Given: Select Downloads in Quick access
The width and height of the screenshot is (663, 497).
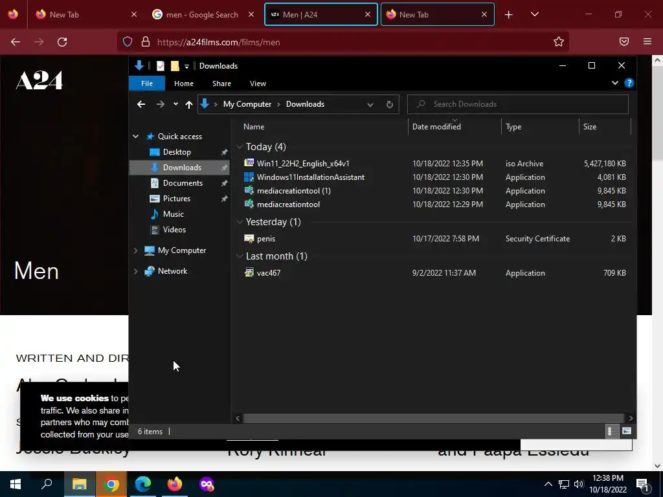Looking at the screenshot, I should click(180, 168).
